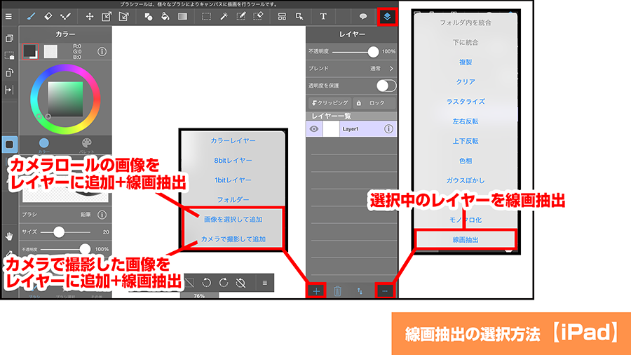Toggle protect transparency switch
This screenshot has width=631, height=355.
pos(386,86)
